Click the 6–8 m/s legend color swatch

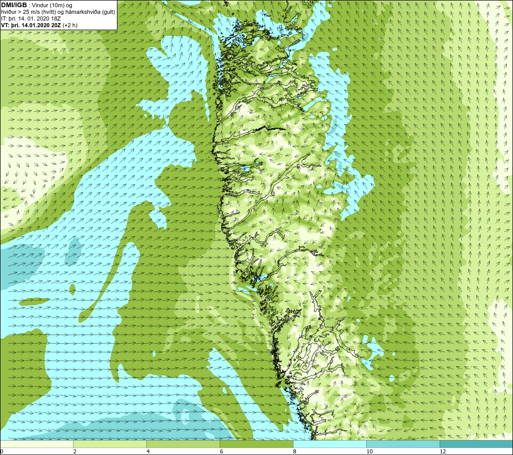pyautogui.click(x=256, y=444)
